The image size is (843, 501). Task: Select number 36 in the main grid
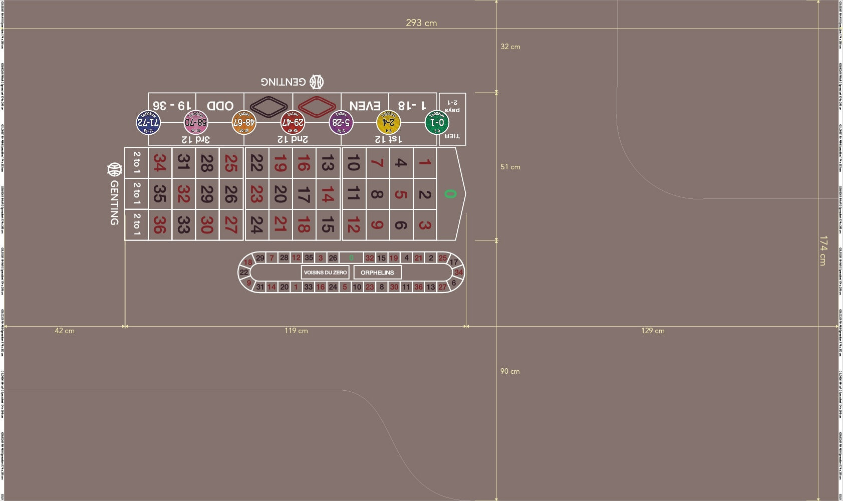[x=160, y=224]
